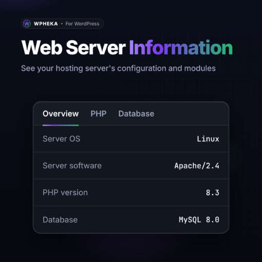Viewport: 262px width, 262px height.
Task: Click the WPHEKA logo icon
Action: [27, 24]
